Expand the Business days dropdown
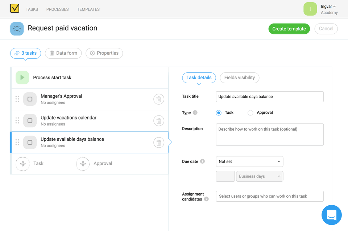 tap(260, 176)
